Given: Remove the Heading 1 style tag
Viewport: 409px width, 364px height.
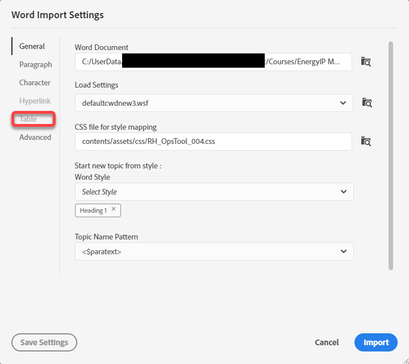Looking at the screenshot, I should tap(114, 209).
